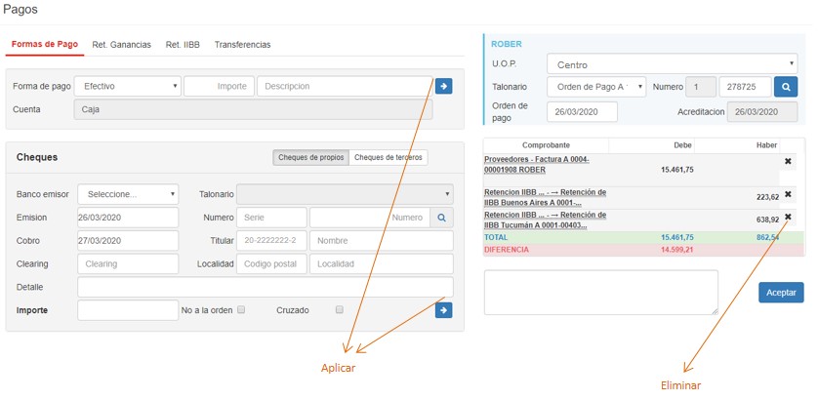
Task: Switch to Cheques de terceros
Action: click(388, 157)
